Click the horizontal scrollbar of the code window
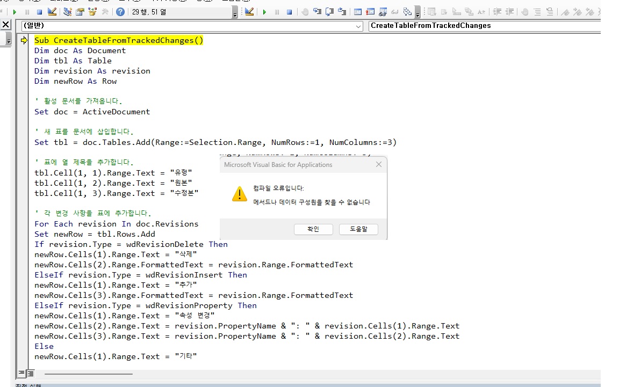This screenshot has width=619, height=387. [x=89, y=374]
